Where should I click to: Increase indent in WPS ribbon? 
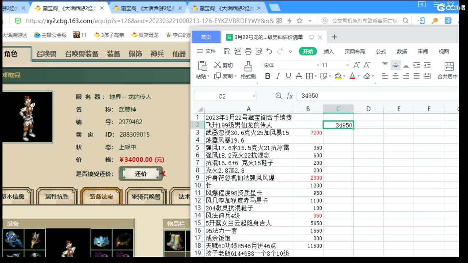427,65
